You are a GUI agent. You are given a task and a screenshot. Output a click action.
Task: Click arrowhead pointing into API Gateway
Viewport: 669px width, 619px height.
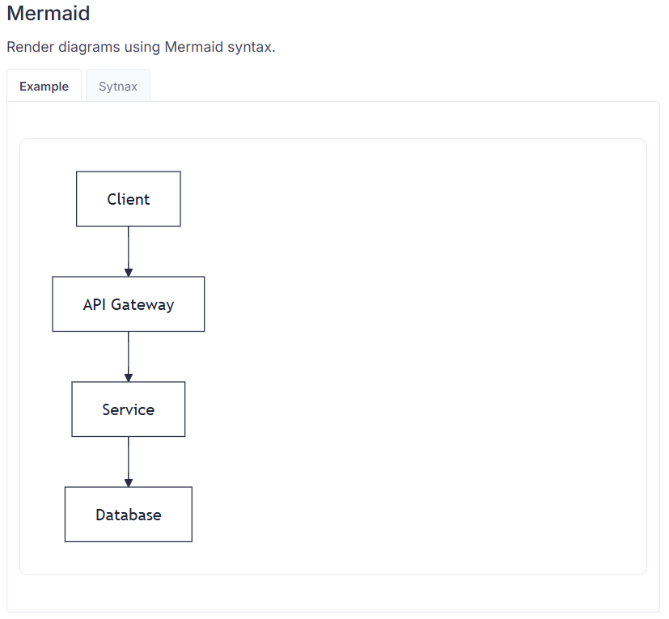click(x=129, y=273)
